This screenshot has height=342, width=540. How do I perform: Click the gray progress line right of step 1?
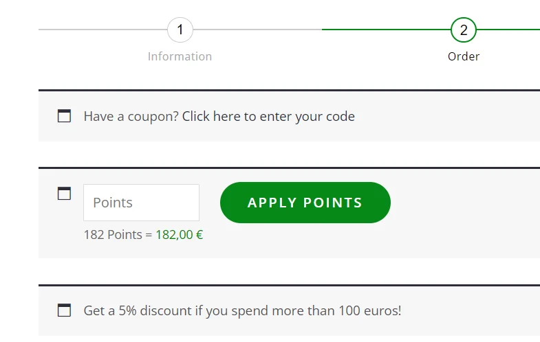257,30
